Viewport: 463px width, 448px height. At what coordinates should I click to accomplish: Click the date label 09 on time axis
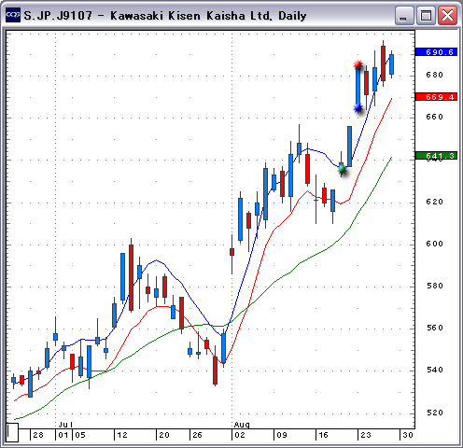[282, 435]
